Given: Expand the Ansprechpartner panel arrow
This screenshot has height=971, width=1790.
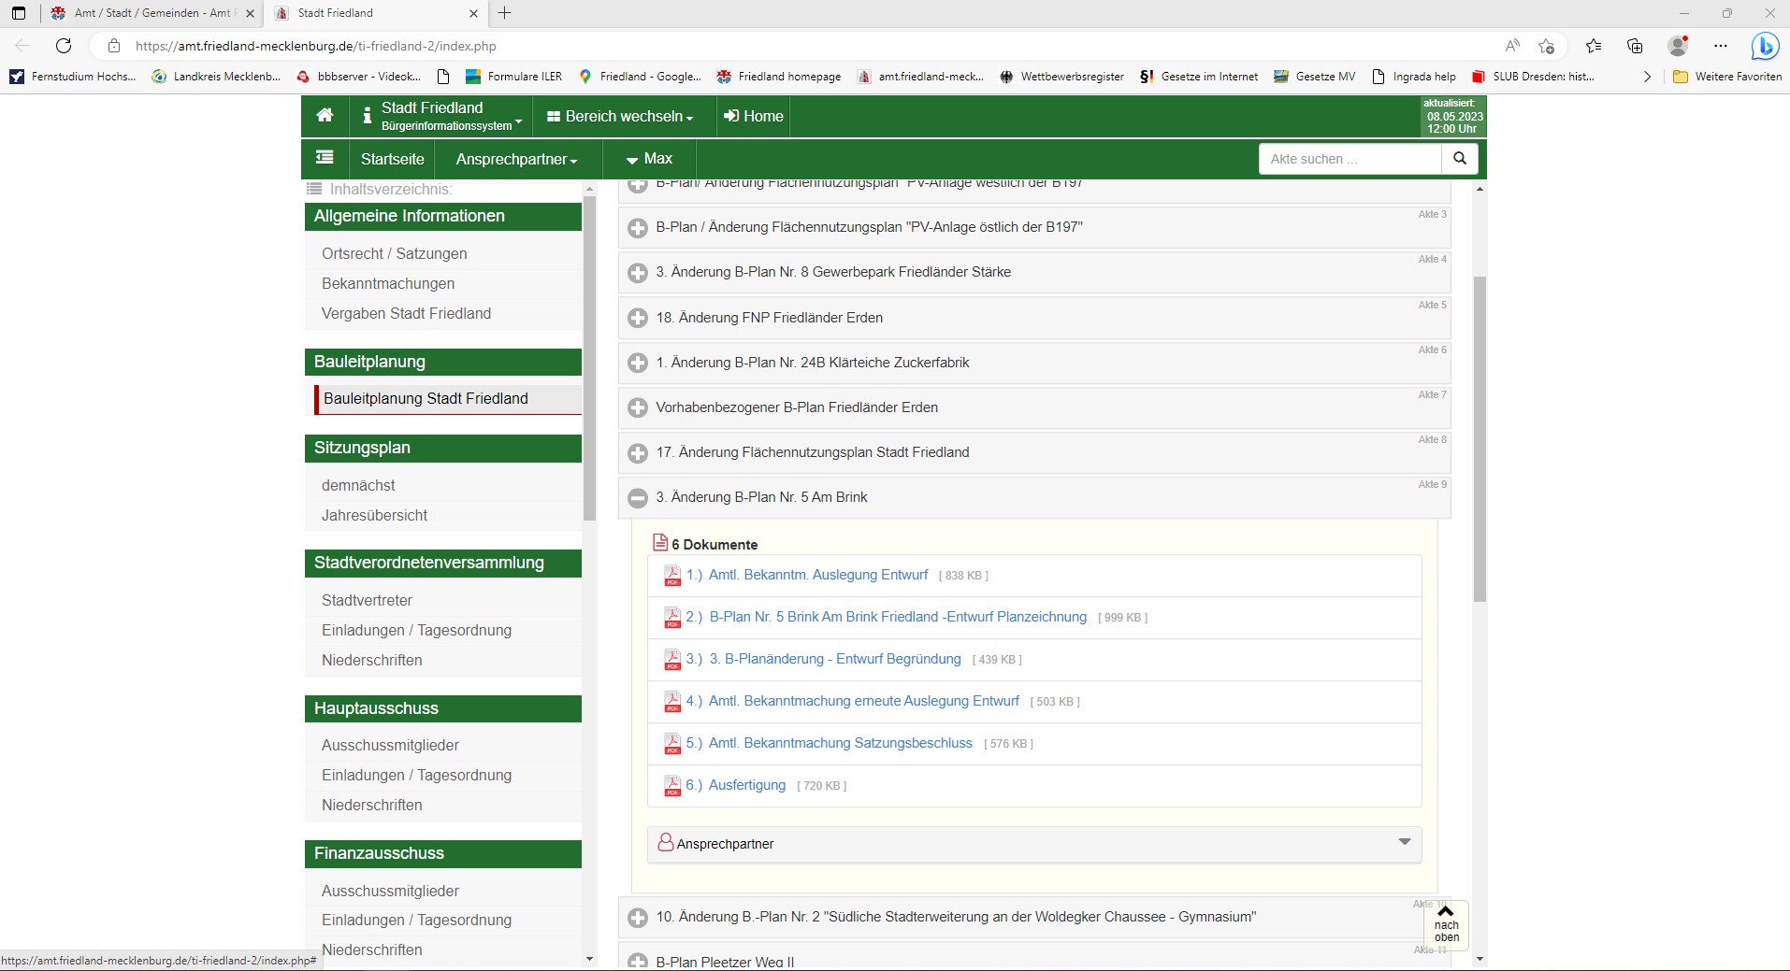Looking at the screenshot, I should tap(1404, 842).
